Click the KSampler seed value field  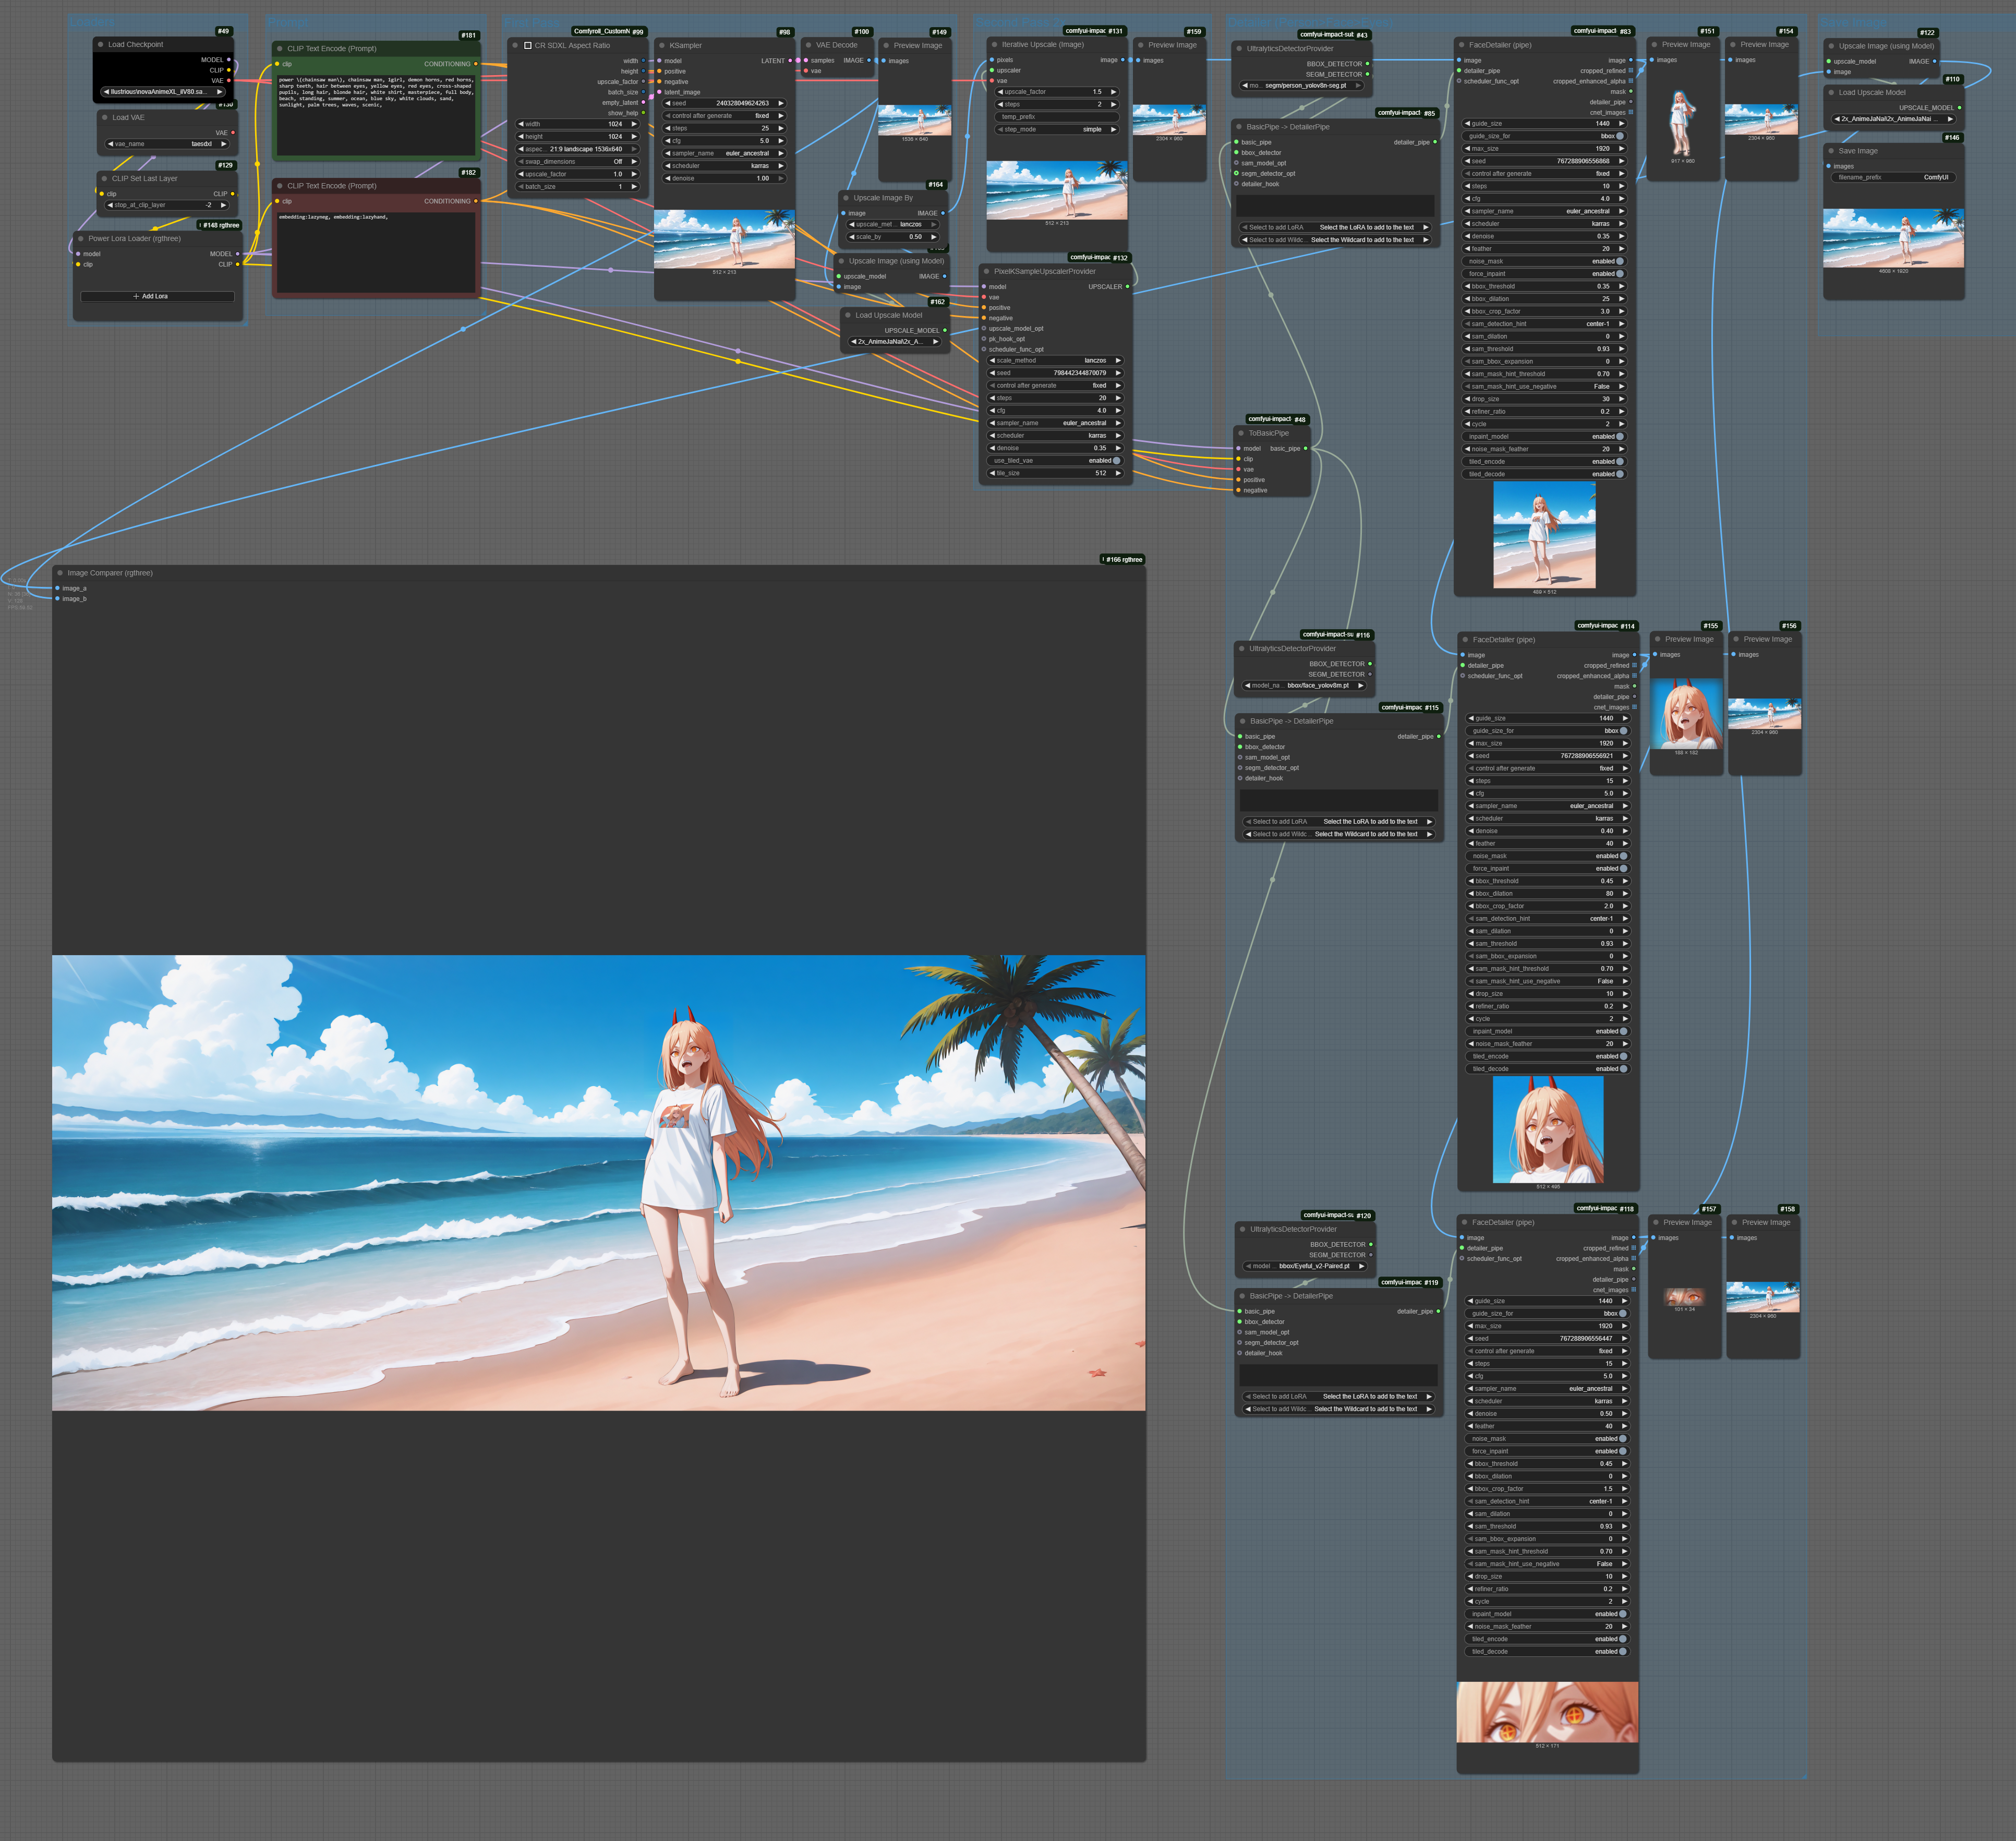click(x=724, y=104)
